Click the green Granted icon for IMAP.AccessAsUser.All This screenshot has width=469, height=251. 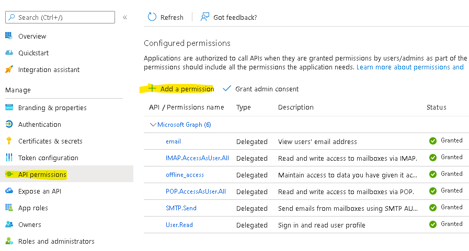pyautogui.click(x=432, y=158)
